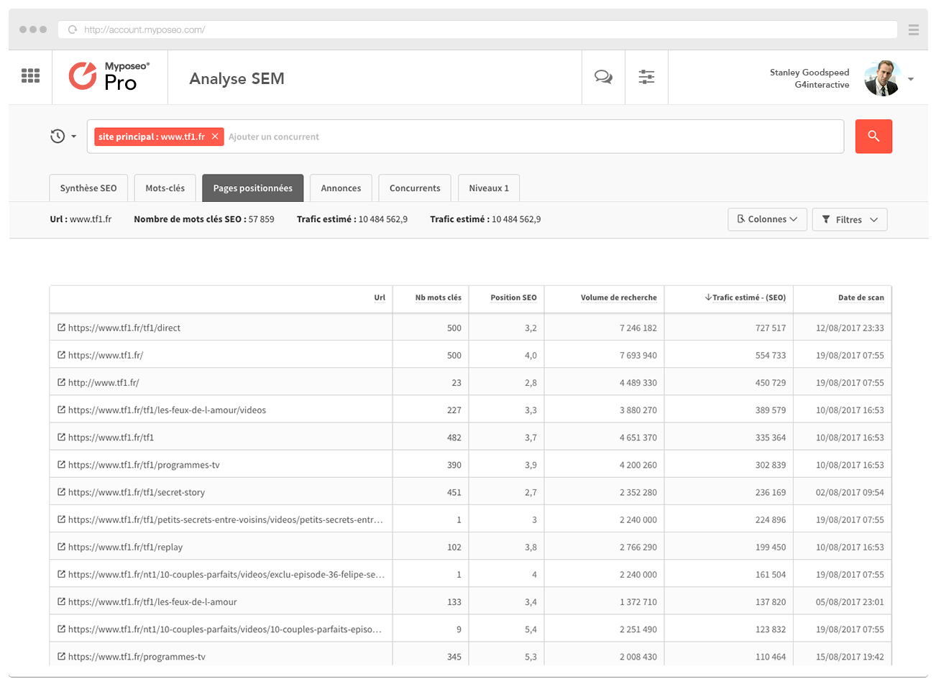Screen dimensions: 936x684
Task: Open external link icon for secret-story row
Action: pos(61,491)
